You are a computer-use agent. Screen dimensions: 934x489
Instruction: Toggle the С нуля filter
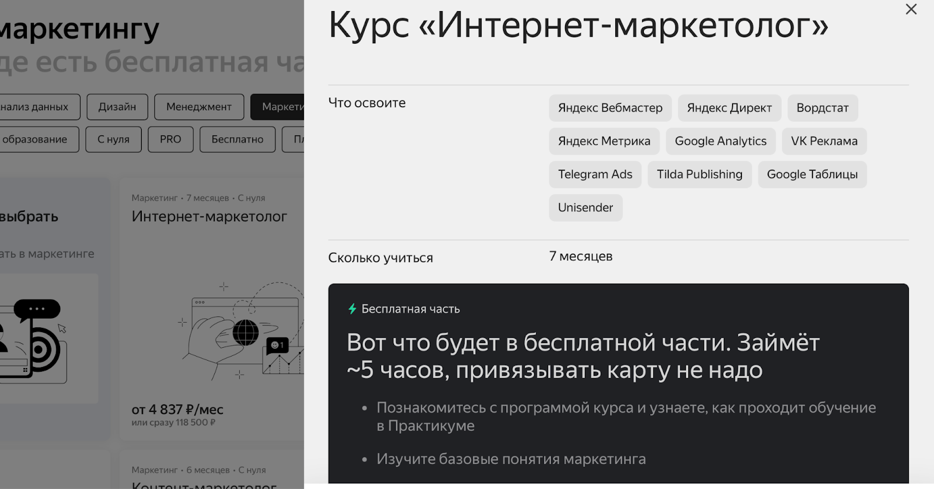[113, 139]
